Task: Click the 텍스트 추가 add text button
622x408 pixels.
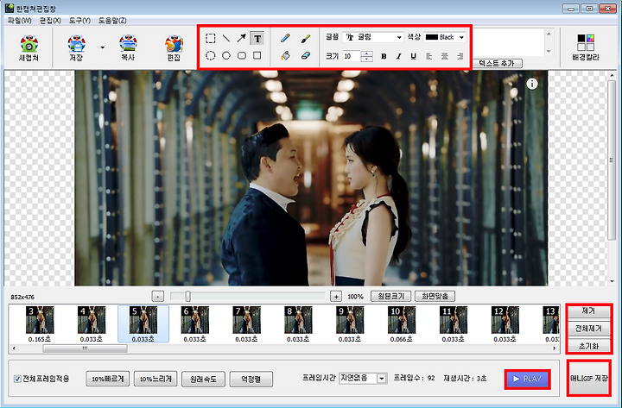Action: [497, 63]
